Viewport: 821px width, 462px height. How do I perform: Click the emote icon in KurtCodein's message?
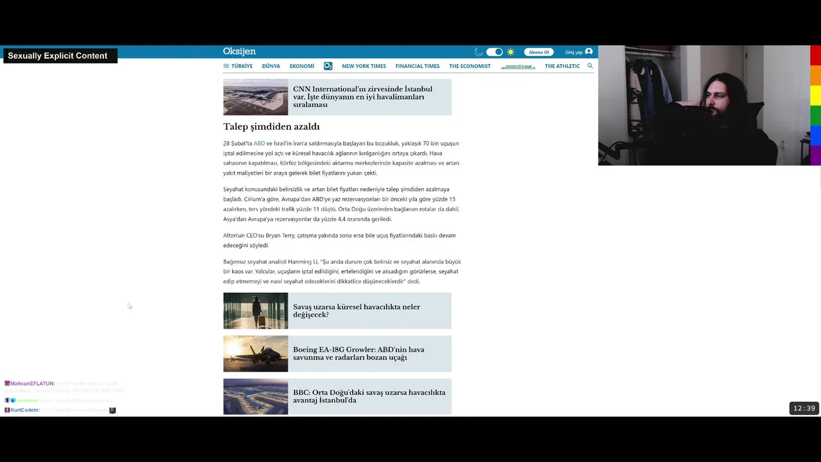[x=112, y=410]
